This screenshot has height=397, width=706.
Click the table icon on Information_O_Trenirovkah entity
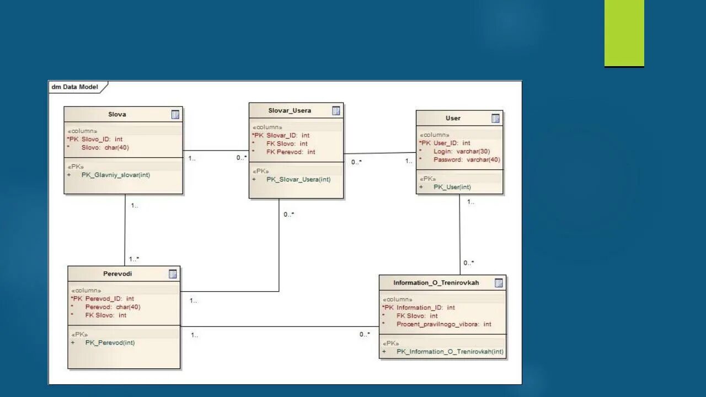click(x=499, y=283)
